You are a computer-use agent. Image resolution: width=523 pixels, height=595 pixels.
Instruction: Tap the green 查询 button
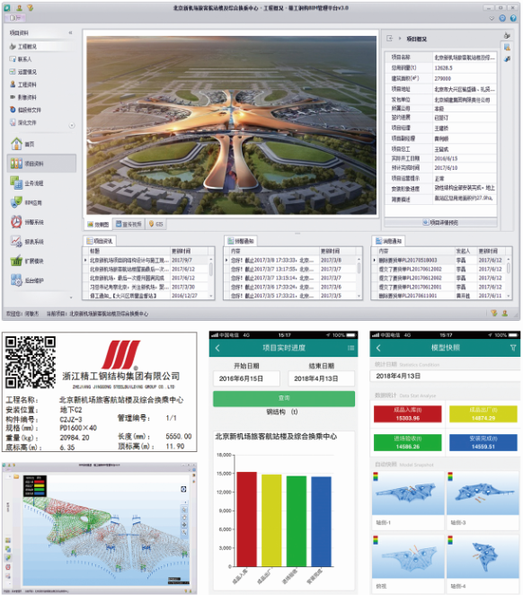pos(284,398)
